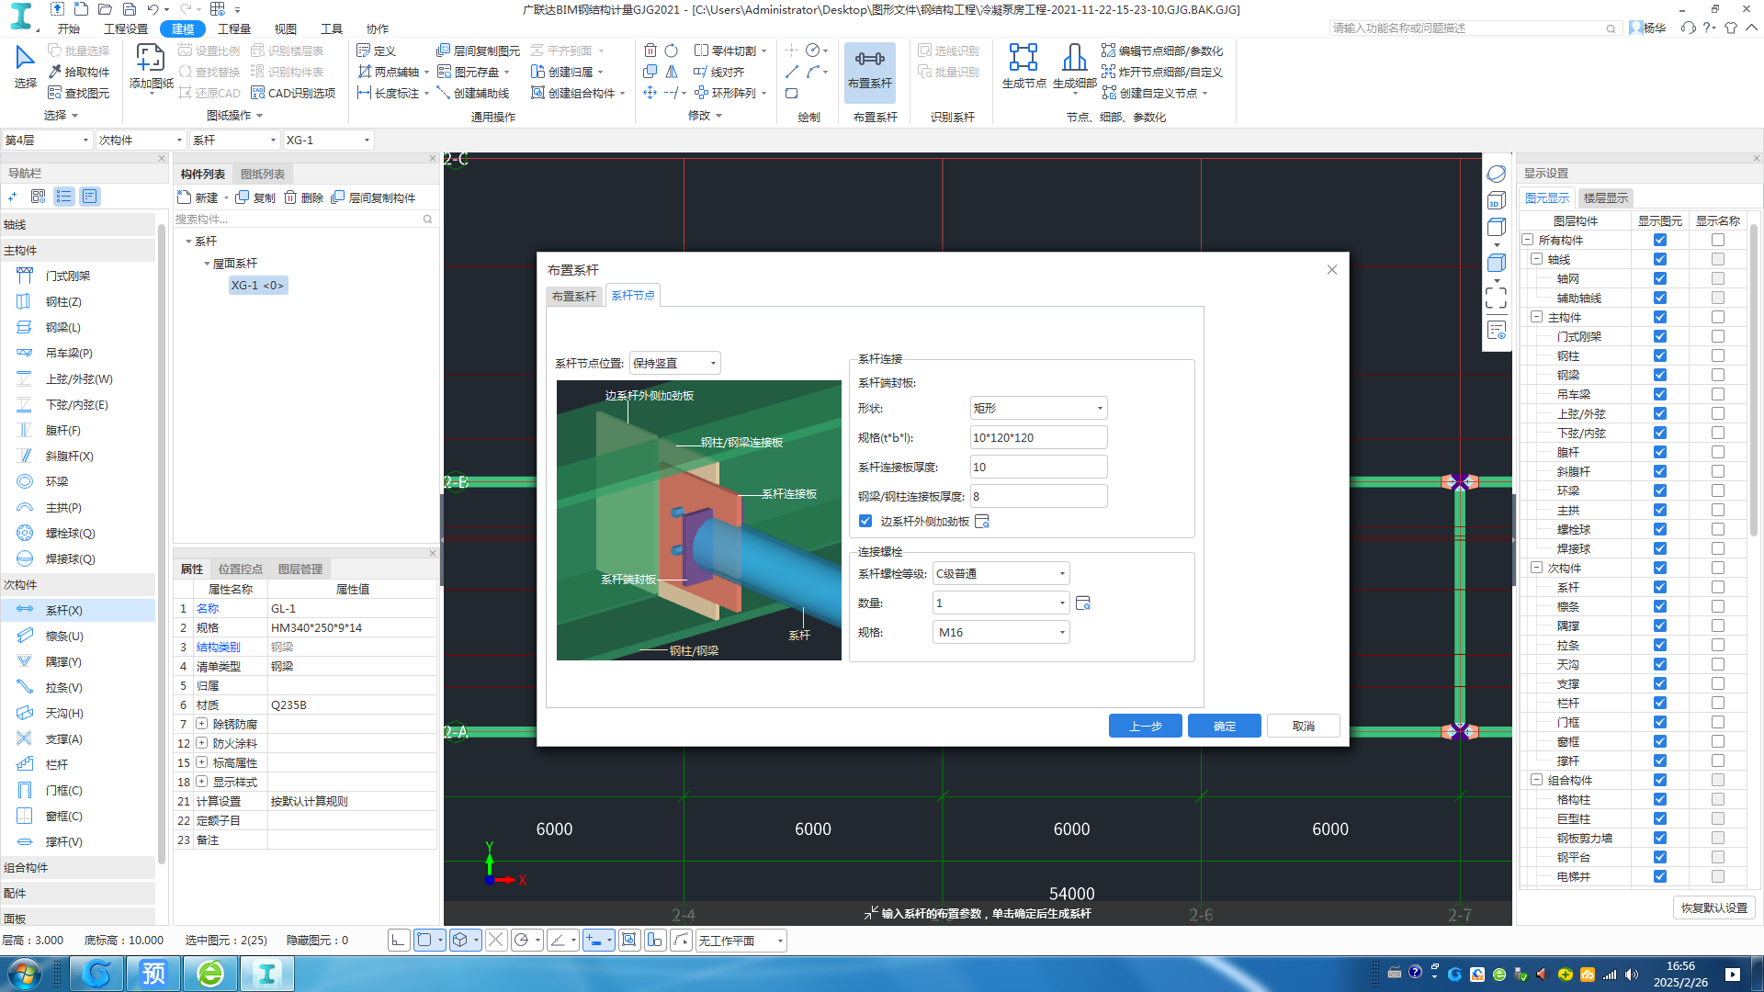Click the 规格(t*b*l) input field
Viewport: 1764px width, 992px height.
[1038, 438]
